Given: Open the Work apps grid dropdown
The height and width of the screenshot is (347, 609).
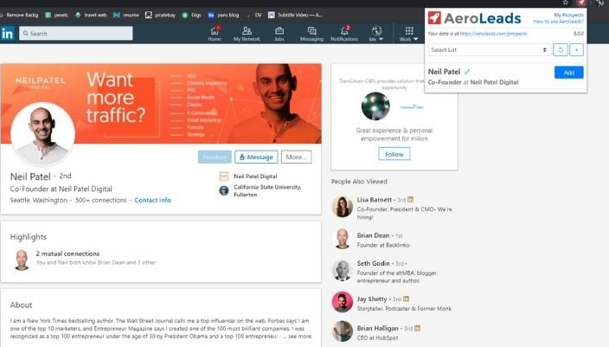Looking at the screenshot, I should click(409, 34).
